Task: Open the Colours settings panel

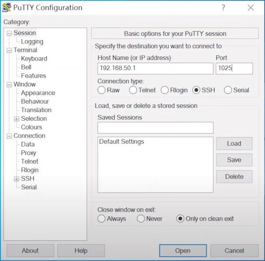Action: pyautogui.click(x=31, y=127)
